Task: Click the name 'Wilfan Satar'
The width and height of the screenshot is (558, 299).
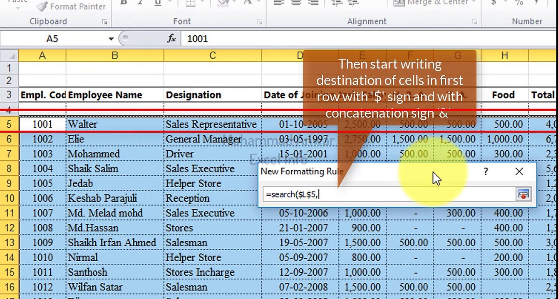Action: (x=95, y=287)
